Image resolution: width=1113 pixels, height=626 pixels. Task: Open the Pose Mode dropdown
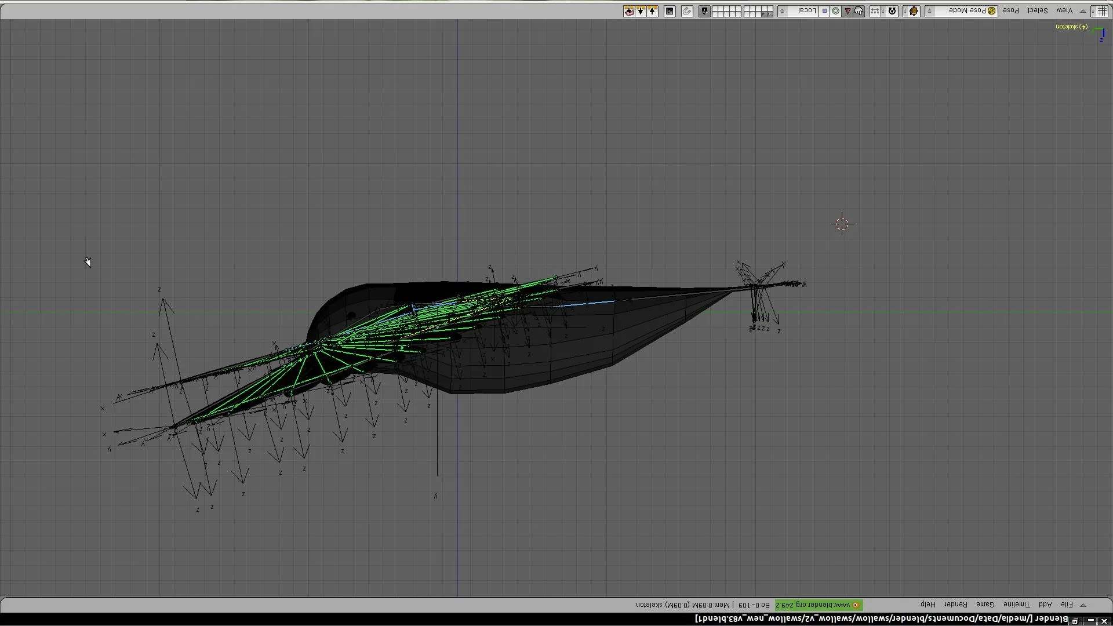point(961,11)
